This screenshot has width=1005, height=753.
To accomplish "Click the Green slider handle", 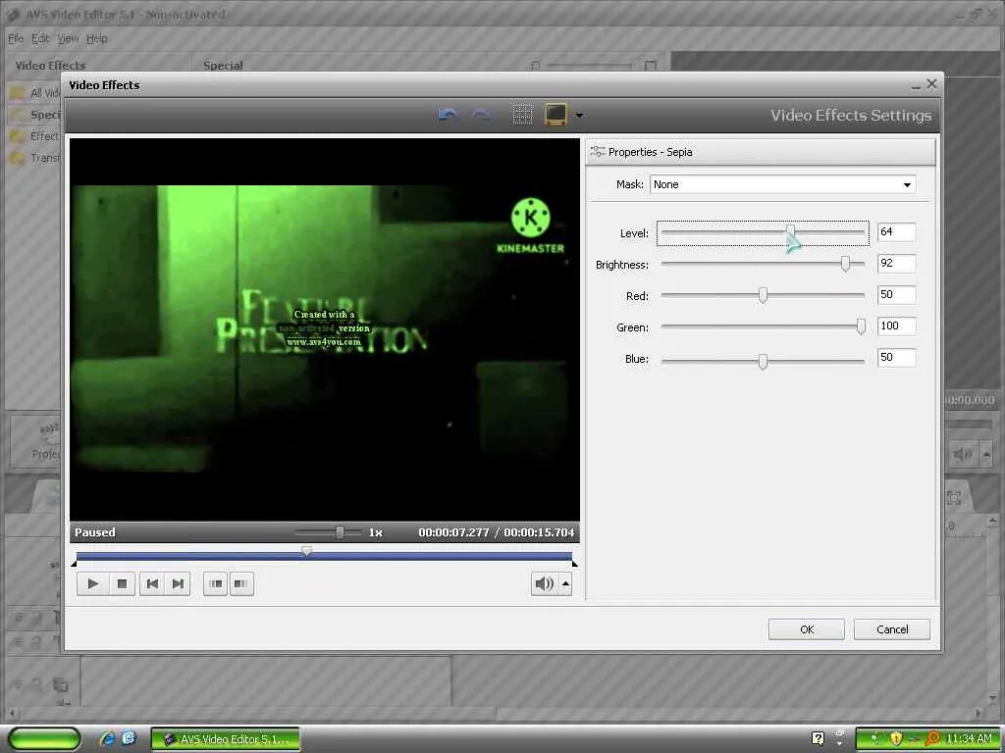I will tap(861, 326).
